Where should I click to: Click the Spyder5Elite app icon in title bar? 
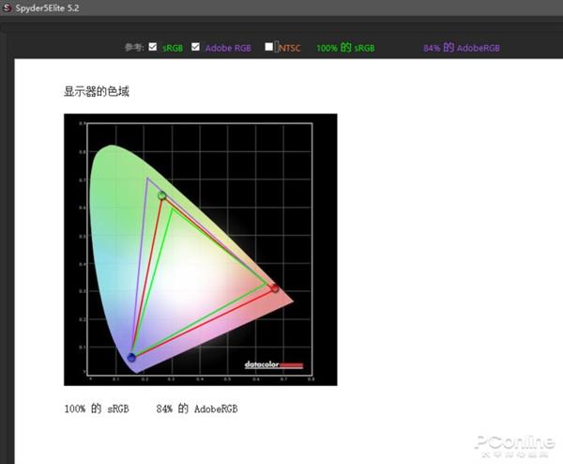pyautogui.click(x=7, y=8)
